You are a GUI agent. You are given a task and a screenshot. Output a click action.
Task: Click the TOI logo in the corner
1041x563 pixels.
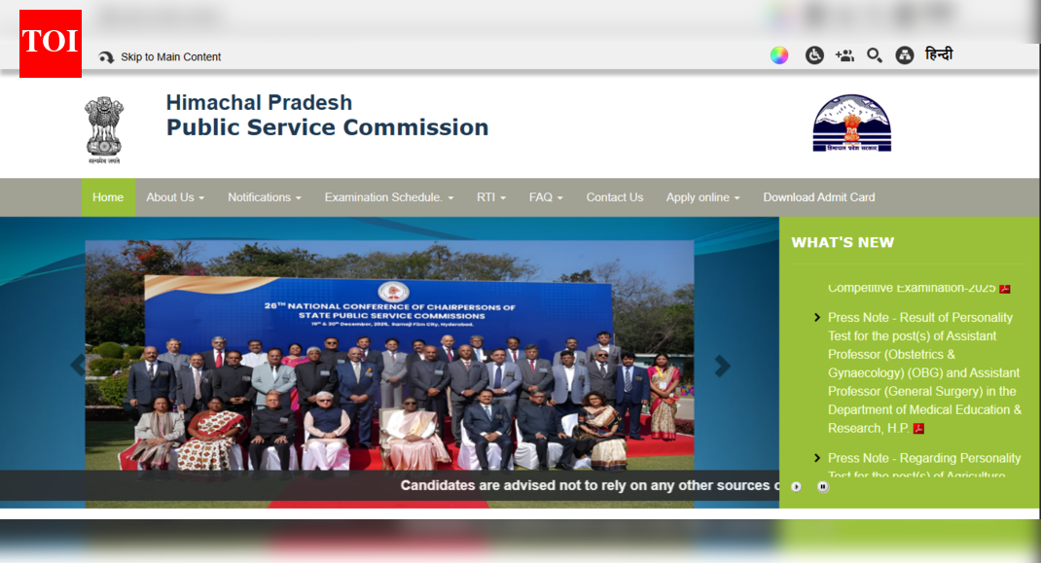tap(50, 43)
